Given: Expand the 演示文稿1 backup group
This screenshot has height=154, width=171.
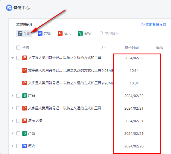Looking at the screenshot, I should click(13, 121).
